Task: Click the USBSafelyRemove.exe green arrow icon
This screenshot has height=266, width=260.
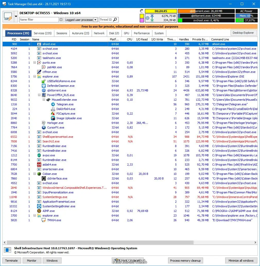Action: tap(44, 81)
